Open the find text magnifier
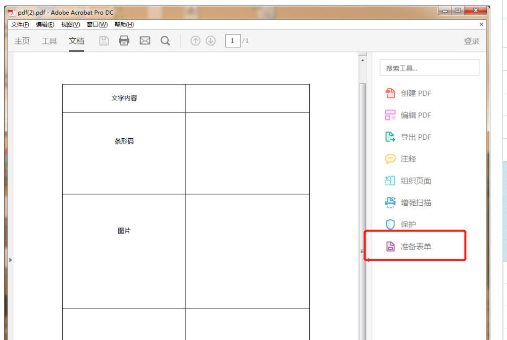The width and height of the screenshot is (507, 340). pos(165,41)
